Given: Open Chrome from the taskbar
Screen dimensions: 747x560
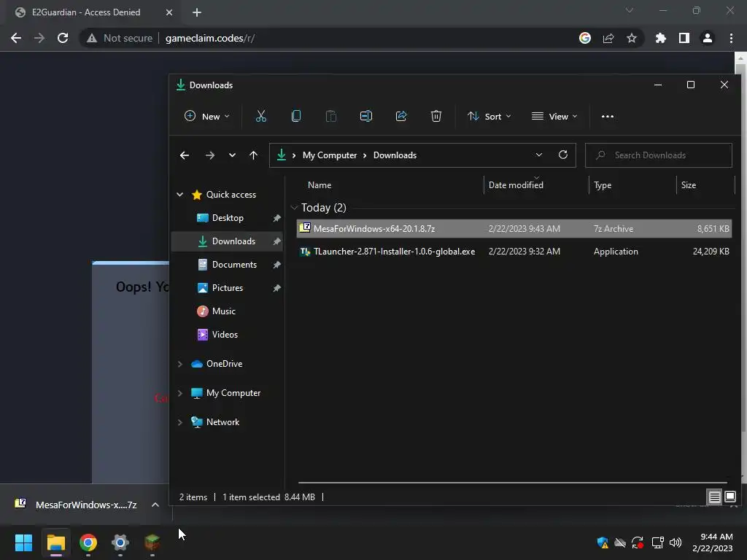Looking at the screenshot, I should tap(88, 542).
